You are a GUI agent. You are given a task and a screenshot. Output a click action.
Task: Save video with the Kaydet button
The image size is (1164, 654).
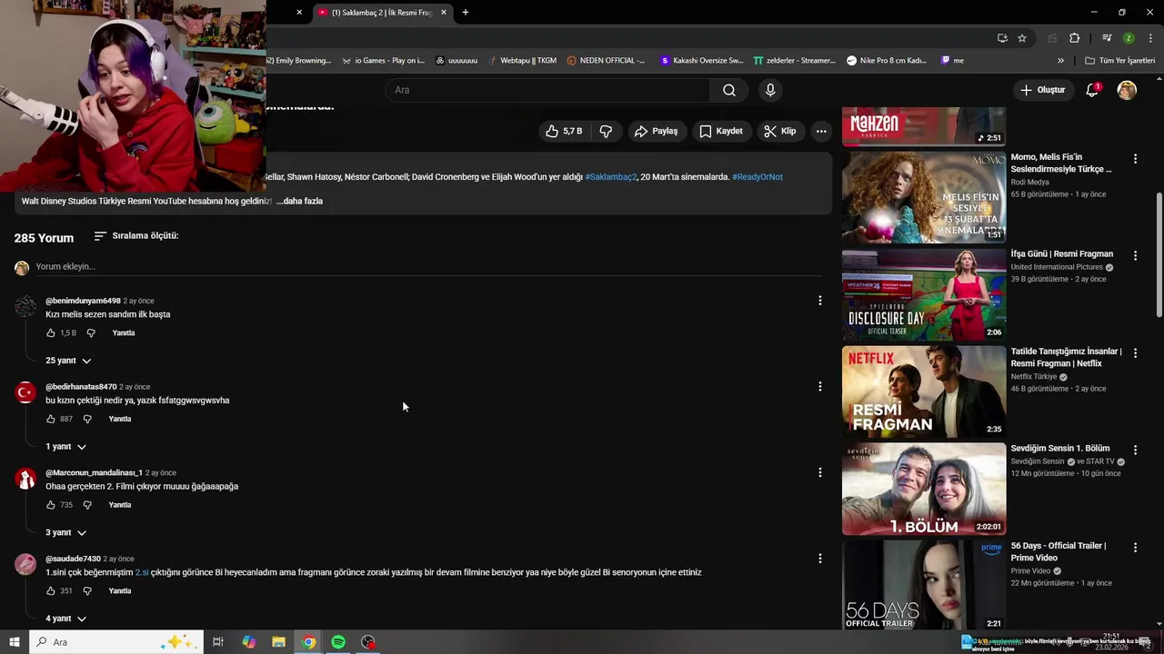point(720,131)
